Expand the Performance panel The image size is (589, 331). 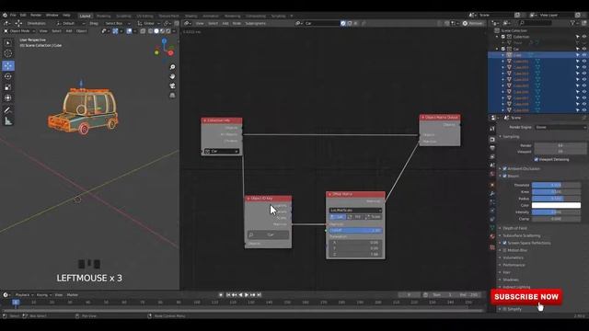514,265
